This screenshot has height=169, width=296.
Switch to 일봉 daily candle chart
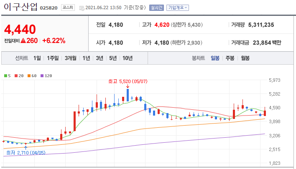(x=215, y=58)
